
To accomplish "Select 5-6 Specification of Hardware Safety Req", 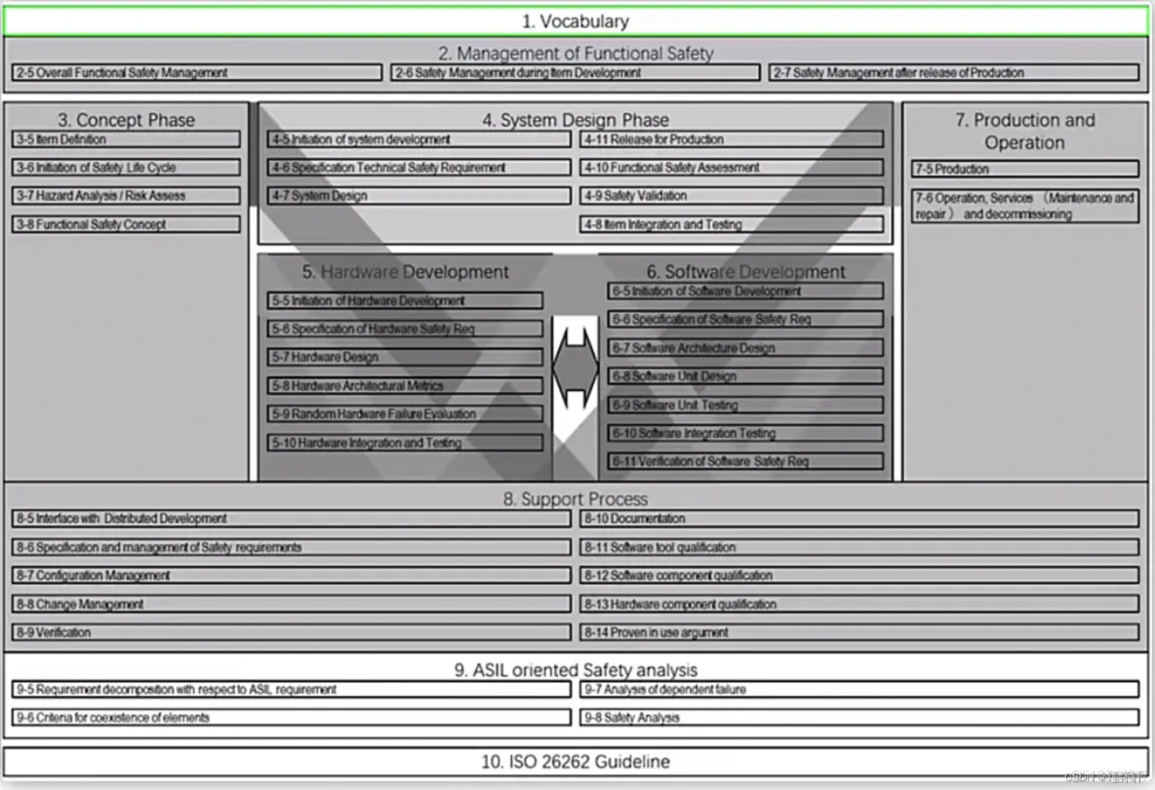I will coord(405,329).
